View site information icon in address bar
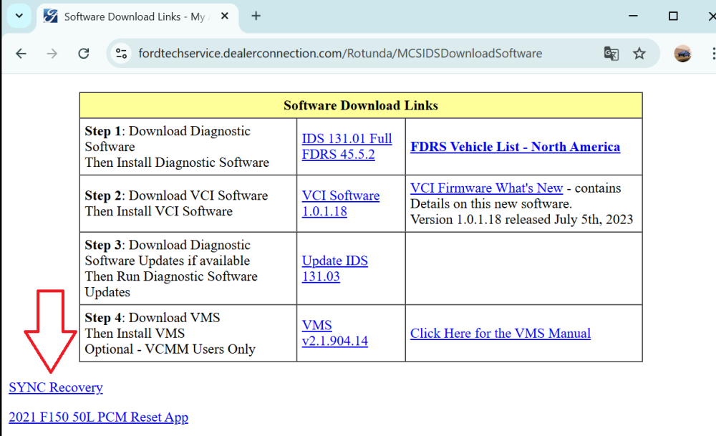This screenshot has width=716, height=436. [121, 54]
